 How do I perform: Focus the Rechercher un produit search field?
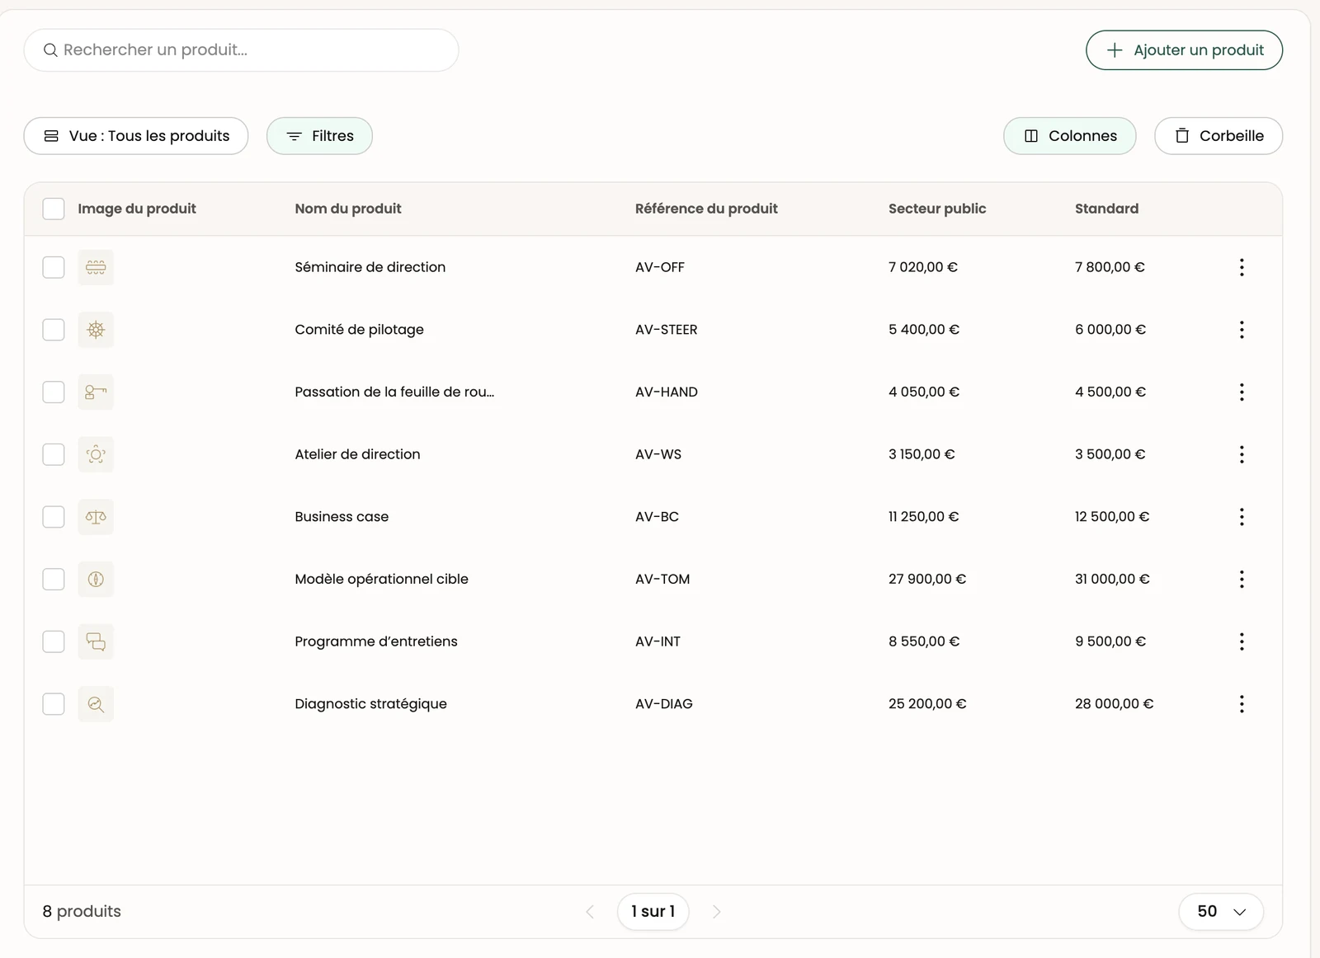point(241,50)
